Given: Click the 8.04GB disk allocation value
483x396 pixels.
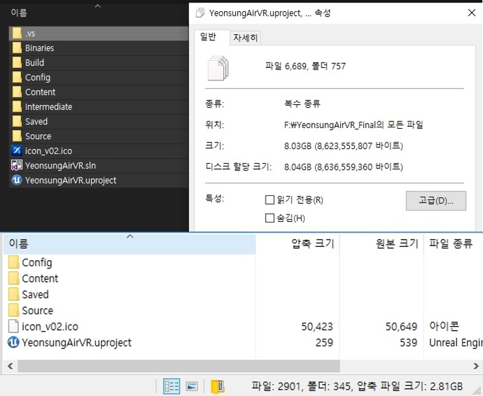Looking at the screenshot, I should pyautogui.click(x=344, y=167).
